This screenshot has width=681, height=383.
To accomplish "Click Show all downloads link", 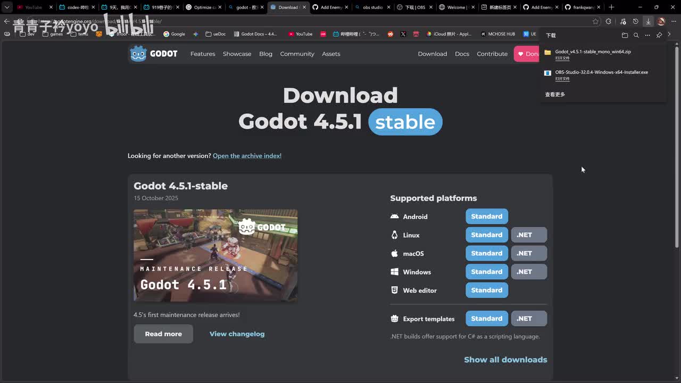I will (x=505, y=360).
